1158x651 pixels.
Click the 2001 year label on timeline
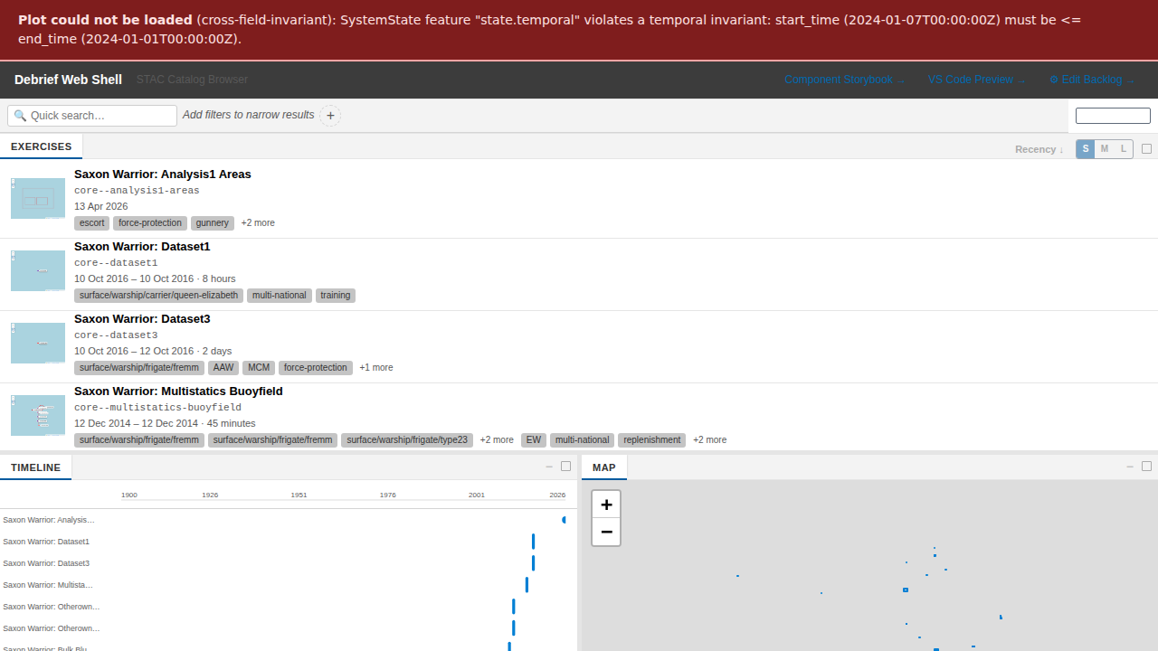(x=477, y=495)
